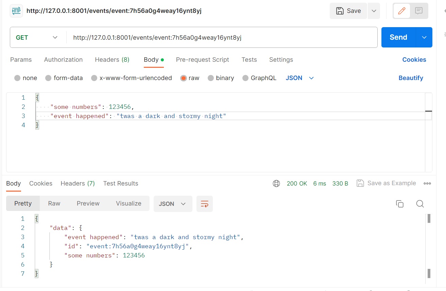Open the response Headers (7) tab
The width and height of the screenshot is (446, 291).
pyautogui.click(x=78, y=183)
